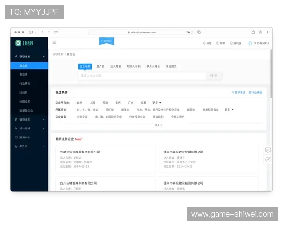Expand the 统计分析 sidebar section
Image resolution: width=283 pixels, height=226 pixels.
(x=44, y=129)
